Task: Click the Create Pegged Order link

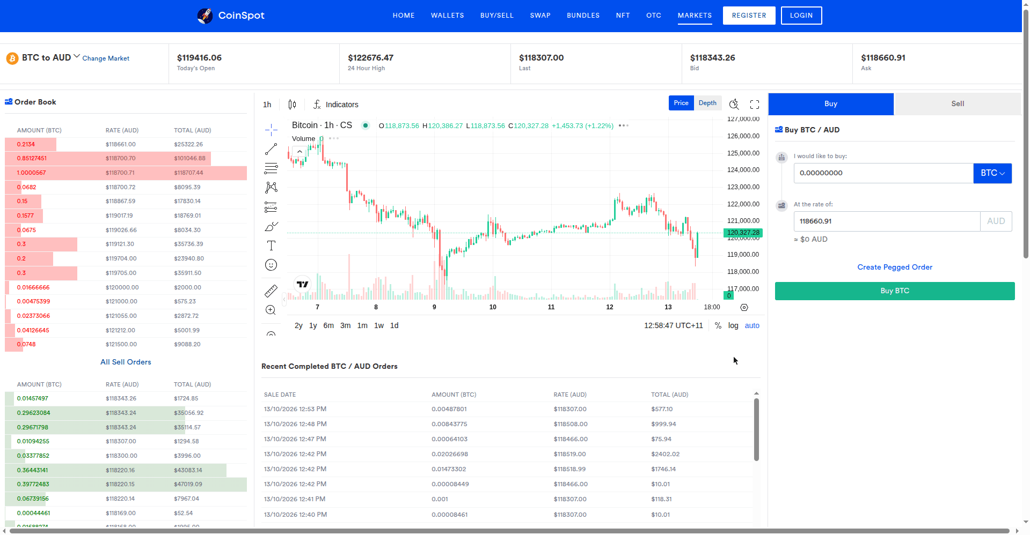Action: click(895, 267)
